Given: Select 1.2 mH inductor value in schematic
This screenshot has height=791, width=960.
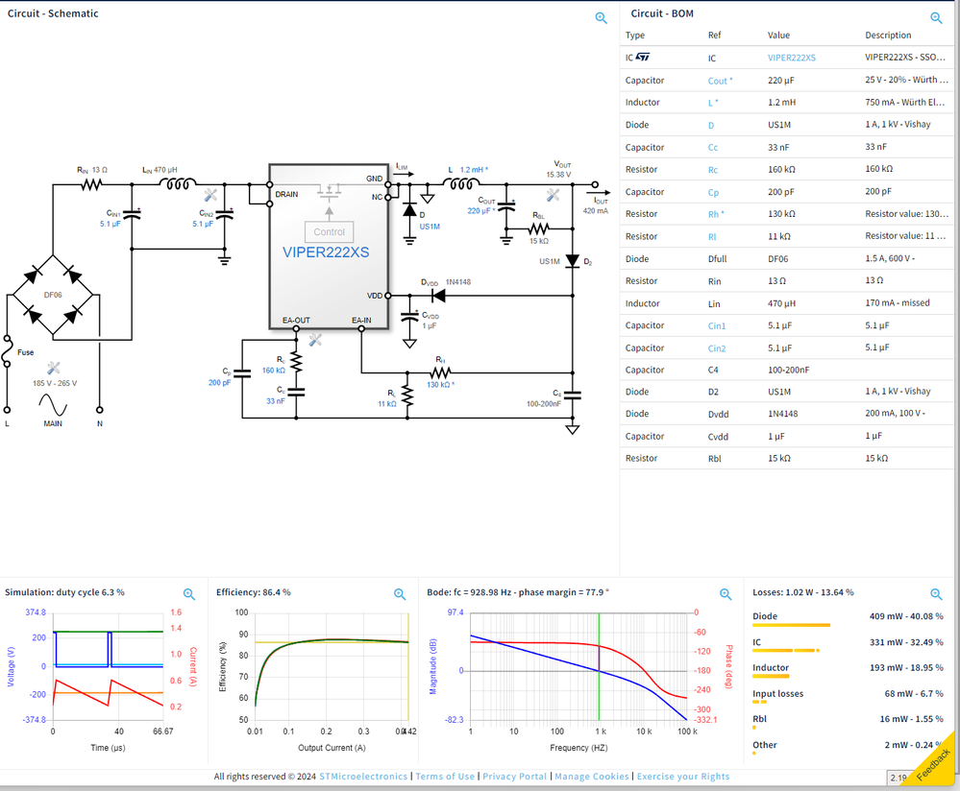Looking at the screenshot, I should 474,170.
